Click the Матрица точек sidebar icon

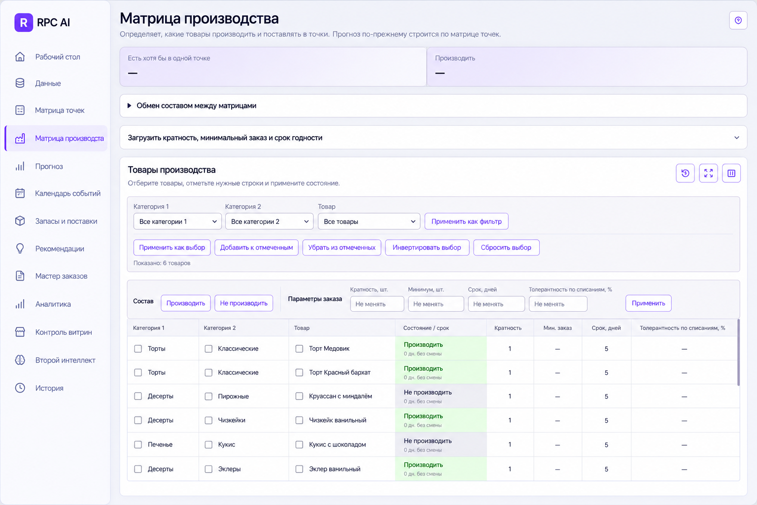20,110
